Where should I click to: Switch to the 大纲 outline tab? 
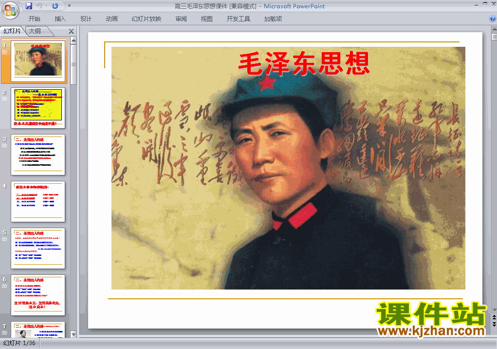pos(35,31)
